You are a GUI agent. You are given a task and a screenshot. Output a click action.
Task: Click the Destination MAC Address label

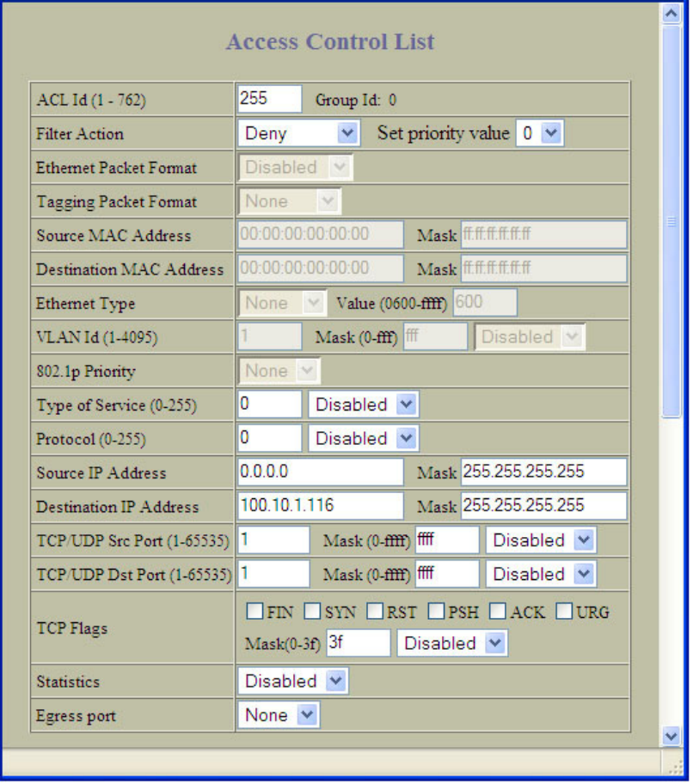[130, 269]
